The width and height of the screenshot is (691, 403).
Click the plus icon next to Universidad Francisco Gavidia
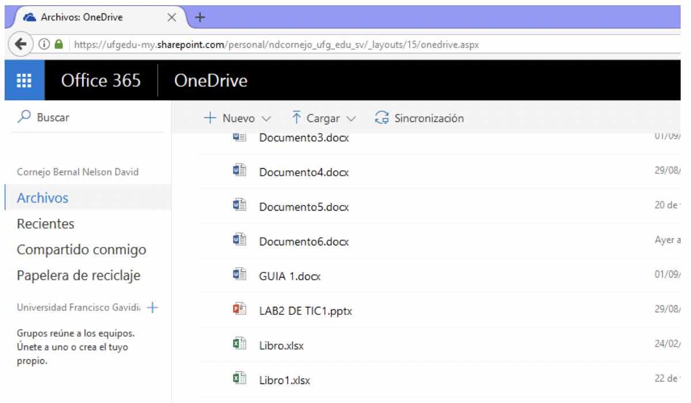click(x=152, y=307)
